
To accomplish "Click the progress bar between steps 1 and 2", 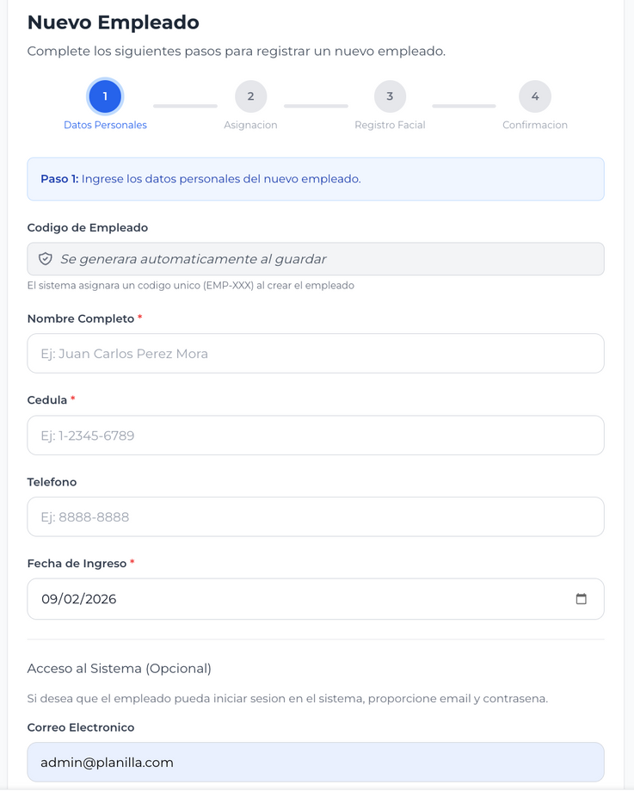I will coord(185,106).
